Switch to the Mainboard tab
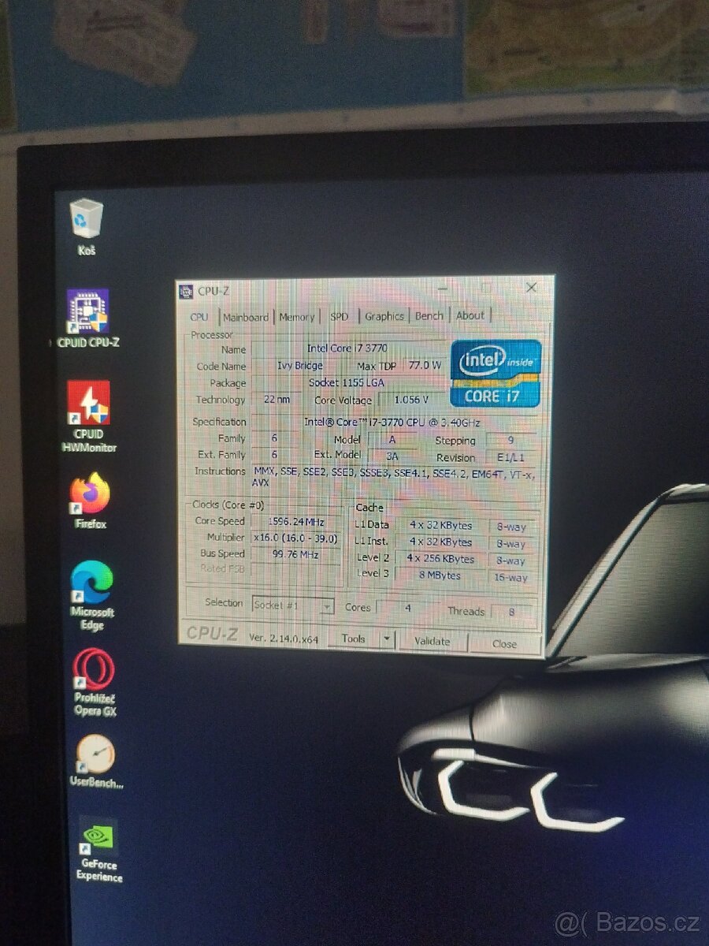Image resolution: width=709 pixels, height=946 pixels. tap(245, 317)
